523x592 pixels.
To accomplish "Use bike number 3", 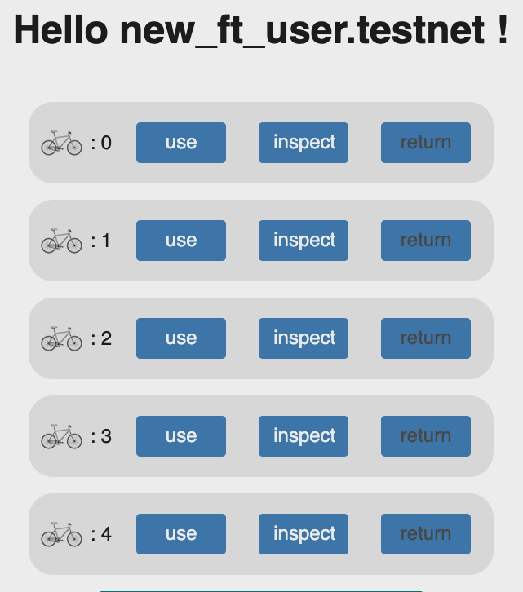I will [181, 436].
